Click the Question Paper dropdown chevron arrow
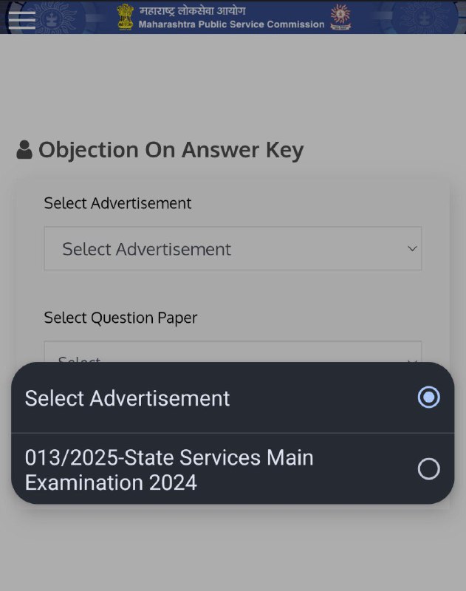Image resolution: width=466 pixels, height=591 pixels. coord(412,361)
